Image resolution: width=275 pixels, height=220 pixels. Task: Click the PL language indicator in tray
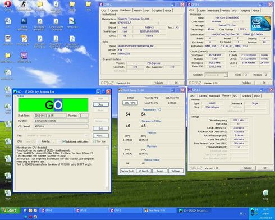(x=241, y=213)
